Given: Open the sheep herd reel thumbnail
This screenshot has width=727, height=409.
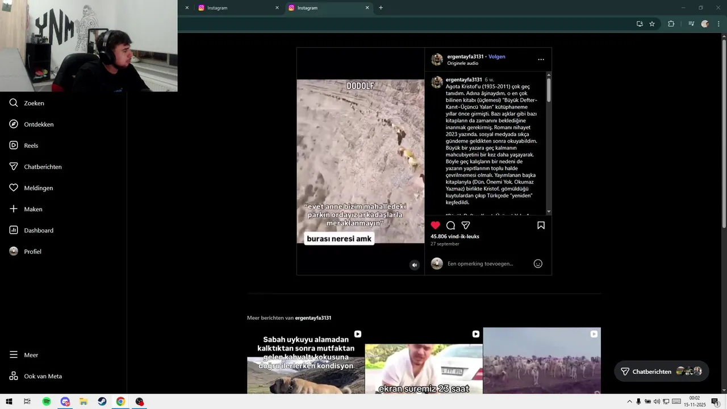Looking at the screenshot, I should point(542,361).
